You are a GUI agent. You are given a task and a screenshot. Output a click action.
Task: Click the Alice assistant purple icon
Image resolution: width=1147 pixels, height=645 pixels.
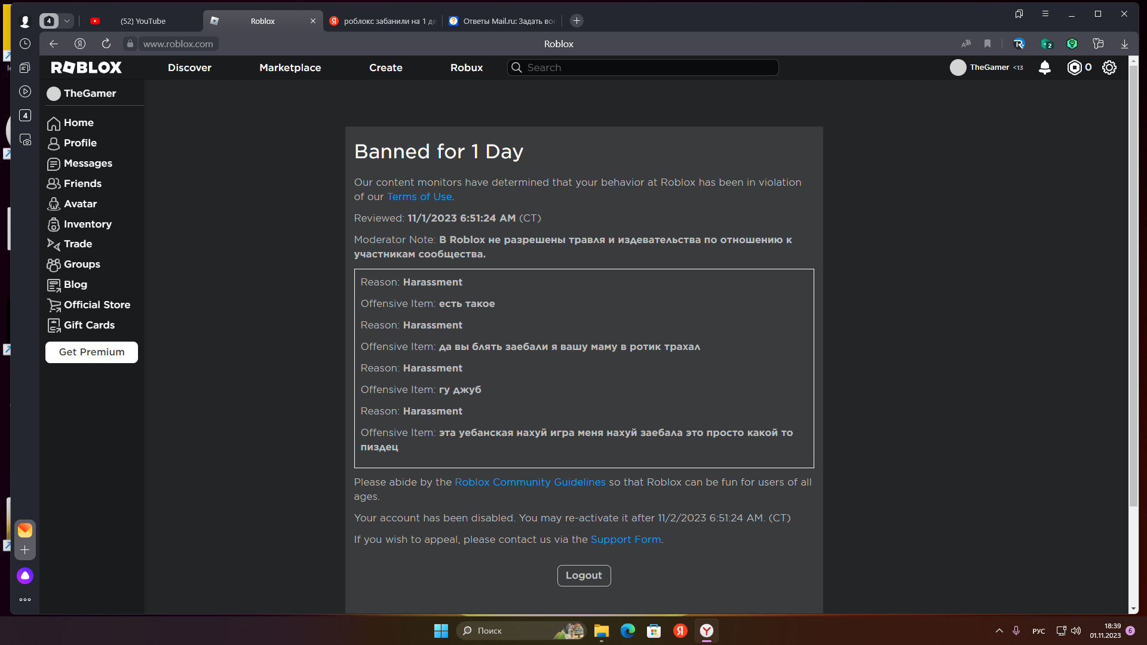coord(25,576)
